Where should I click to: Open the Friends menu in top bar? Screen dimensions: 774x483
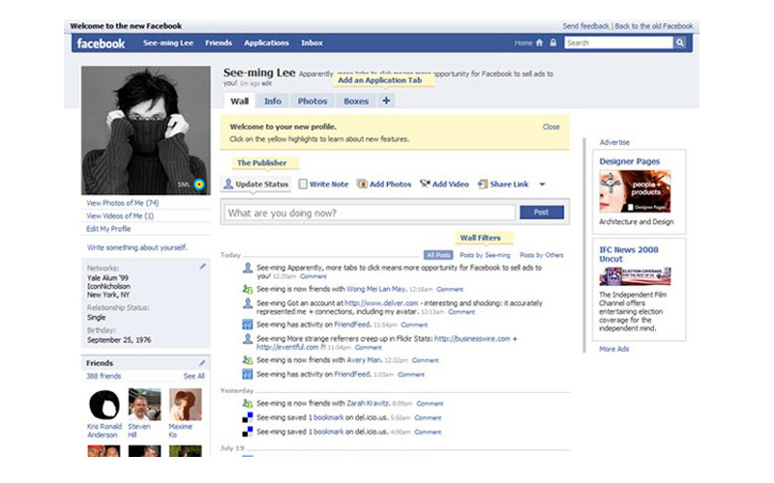219,43
